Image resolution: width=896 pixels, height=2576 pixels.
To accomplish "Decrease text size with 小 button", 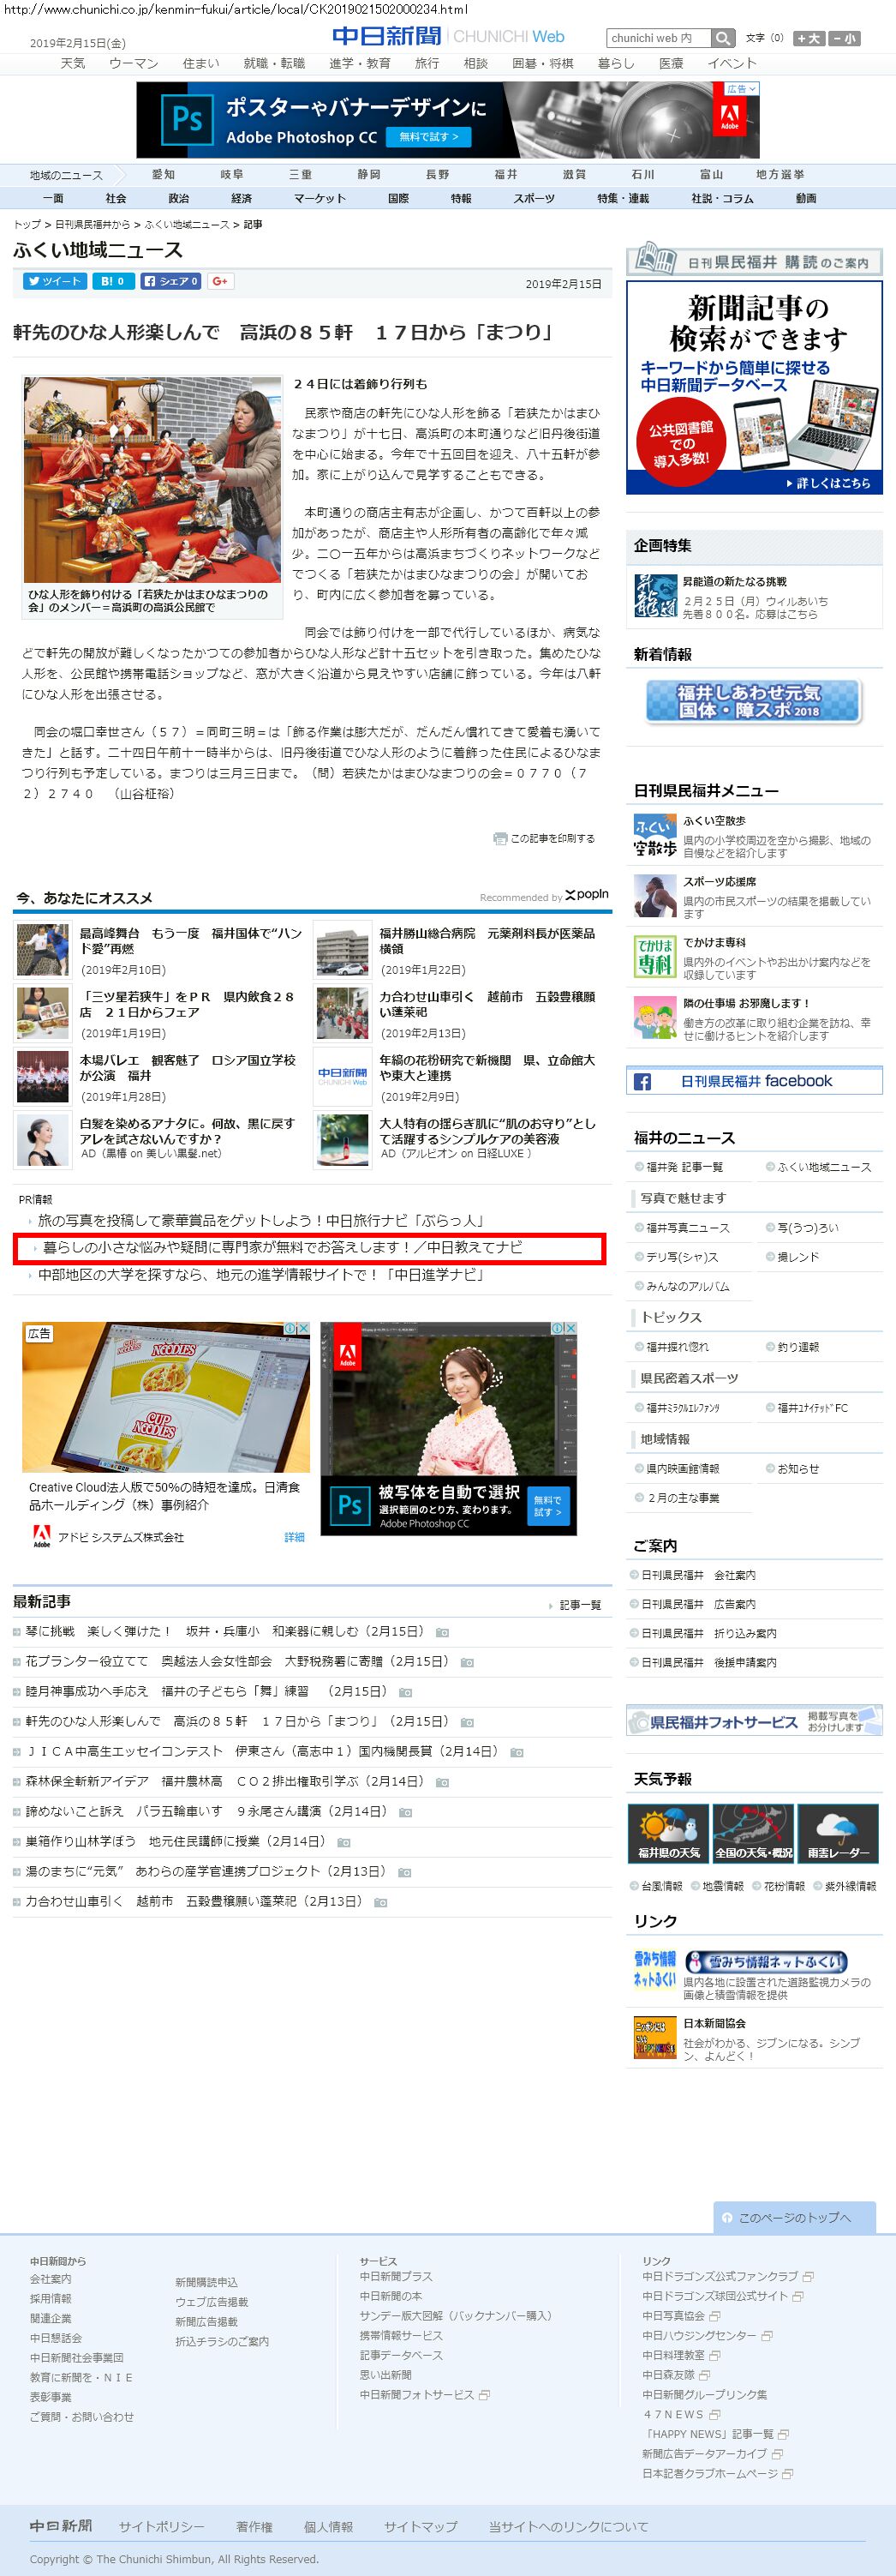I will pos(844,38).
